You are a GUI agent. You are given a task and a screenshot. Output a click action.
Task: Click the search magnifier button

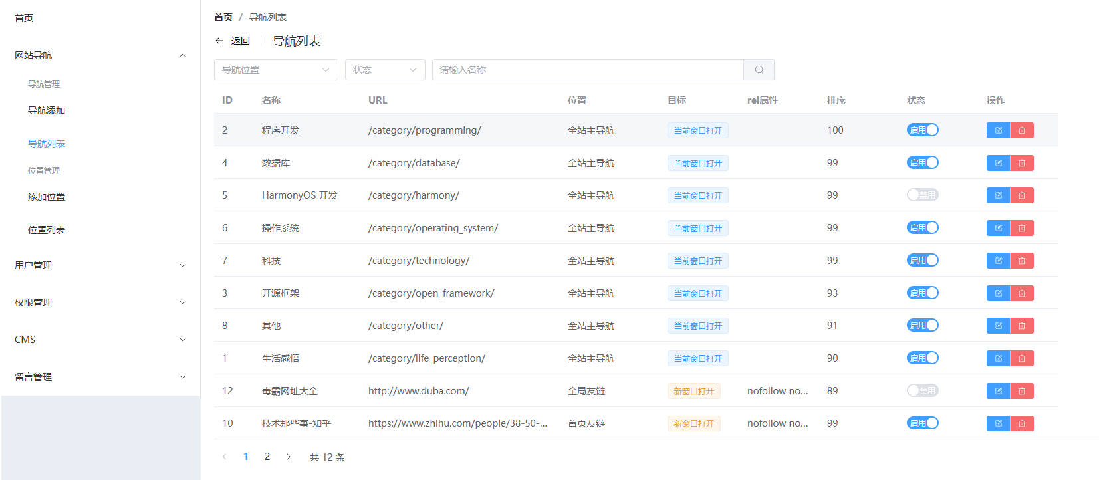click(759, 70)
